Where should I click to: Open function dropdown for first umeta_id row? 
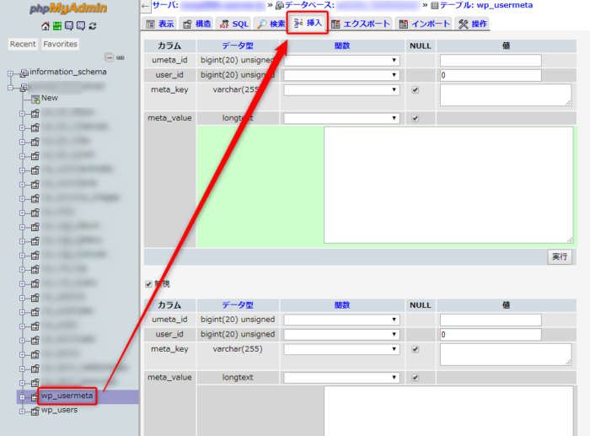[x=341, y=61]
